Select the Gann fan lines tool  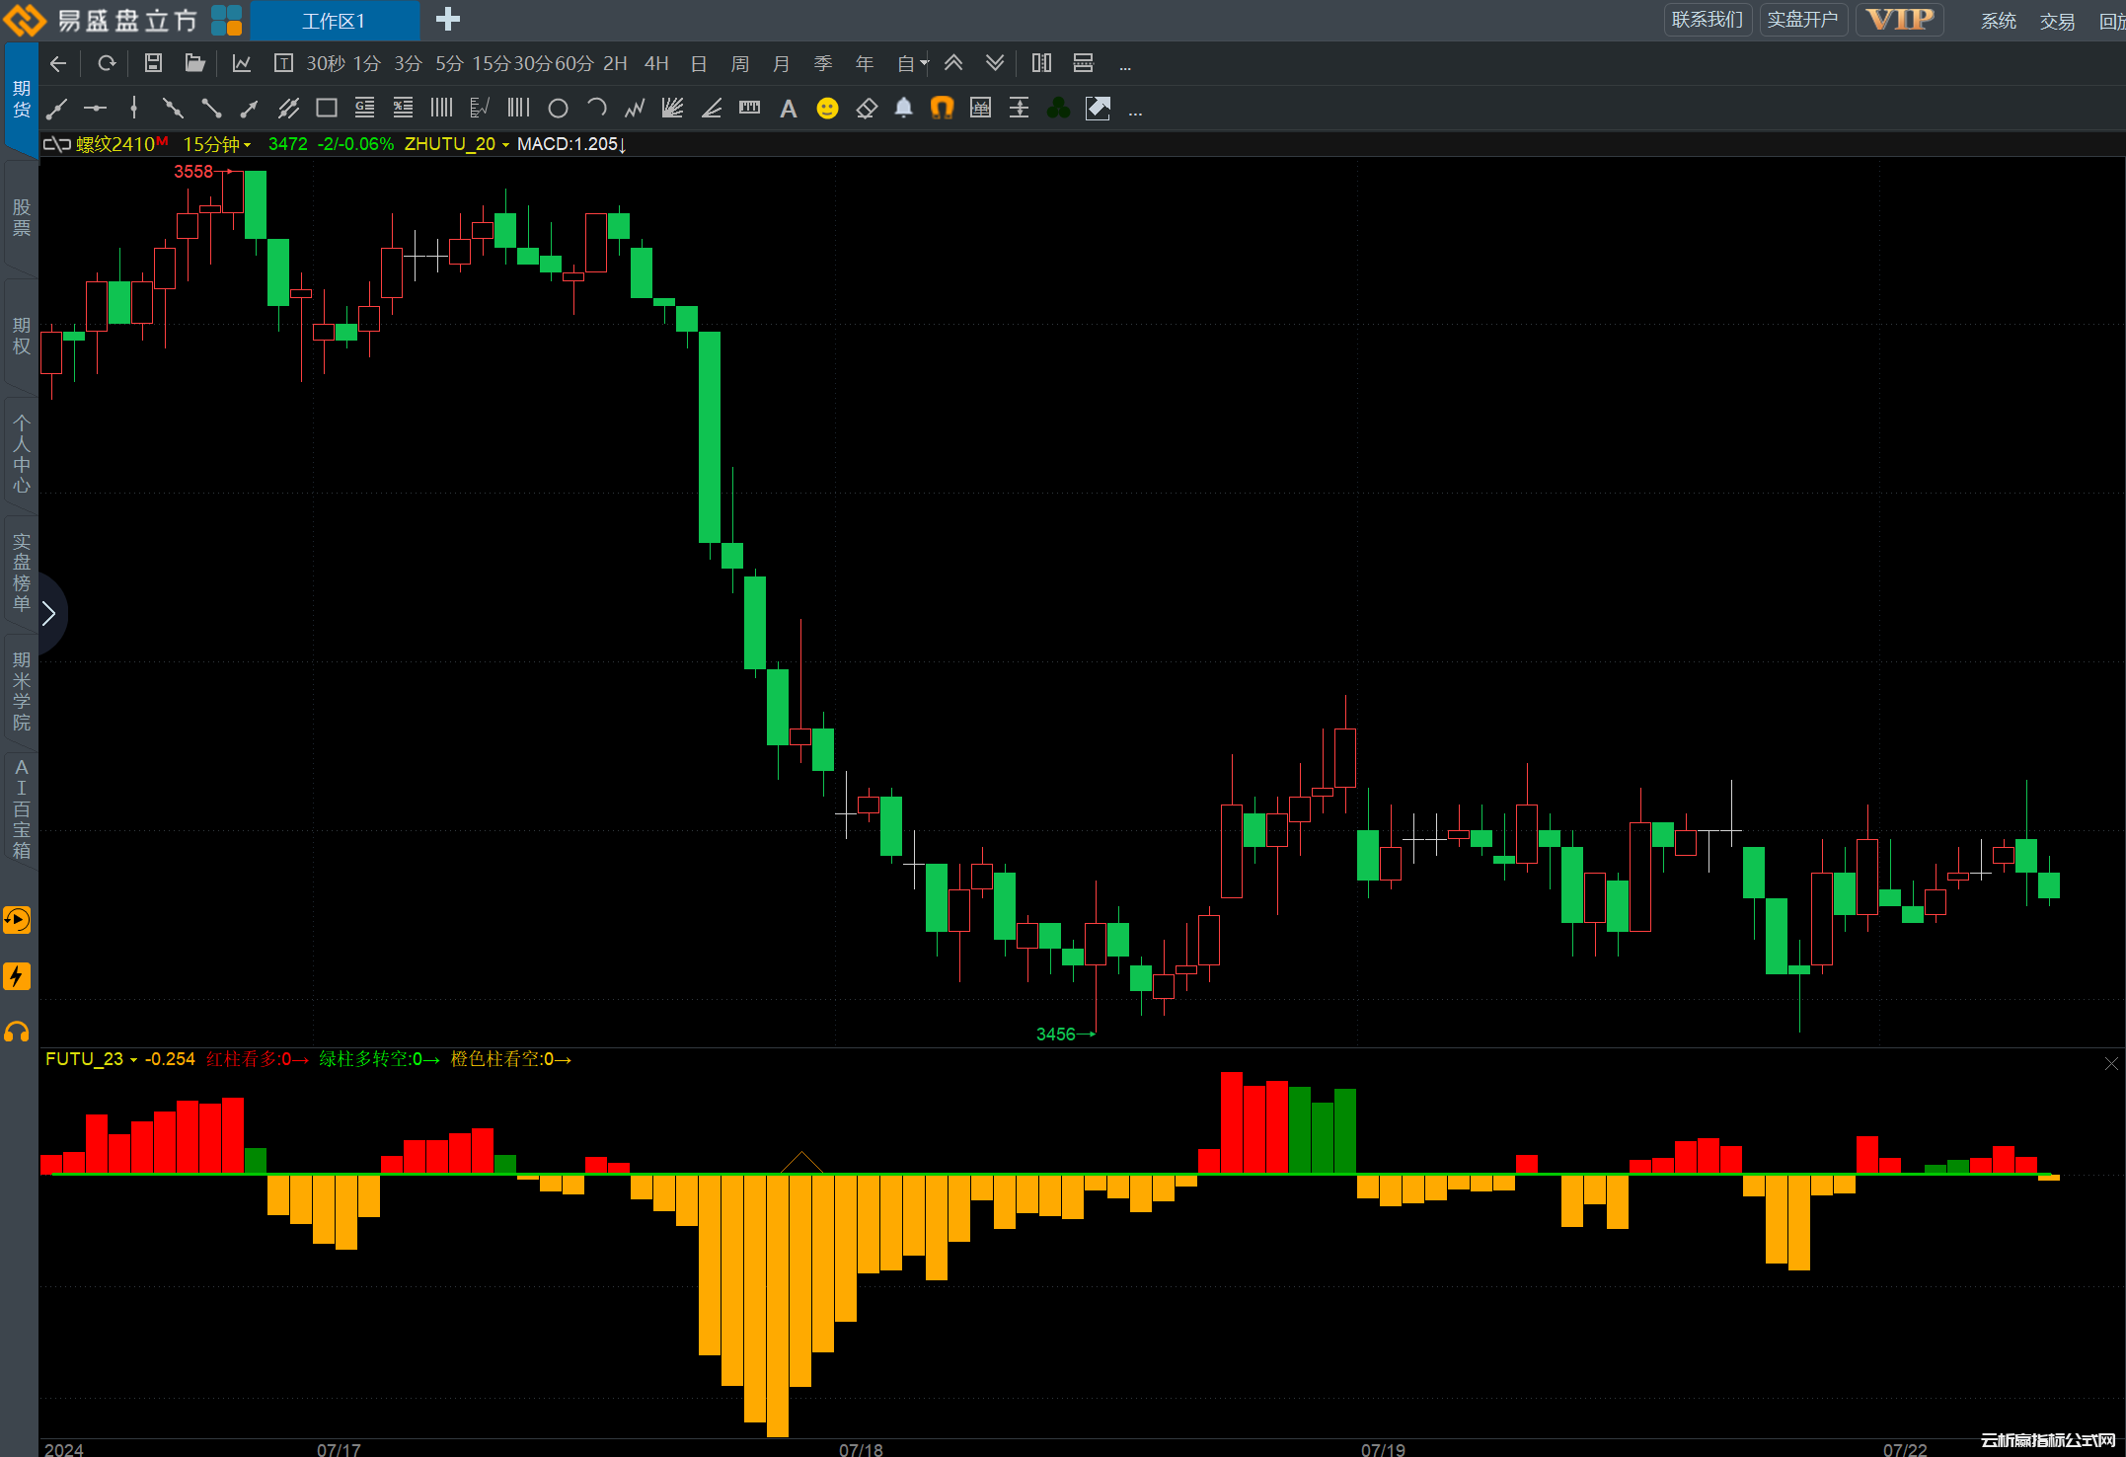coord(672,109)
